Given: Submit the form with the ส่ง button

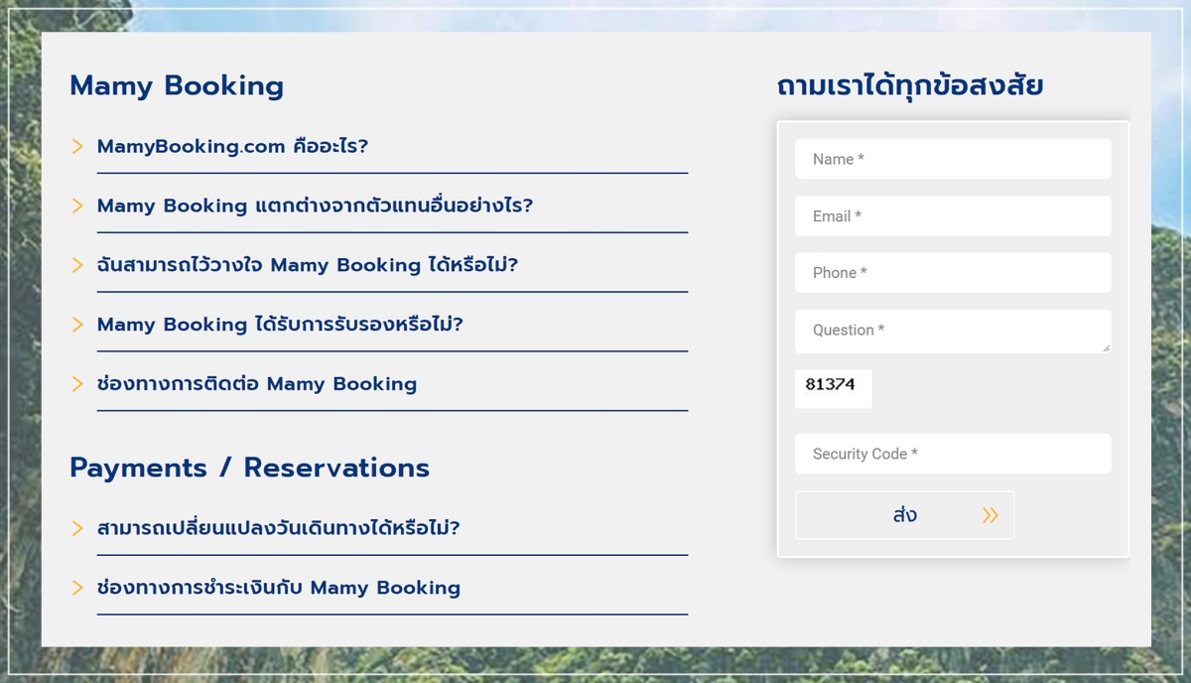Looking at the screenshot, I should pyautogui.click(x=904, y=515).
